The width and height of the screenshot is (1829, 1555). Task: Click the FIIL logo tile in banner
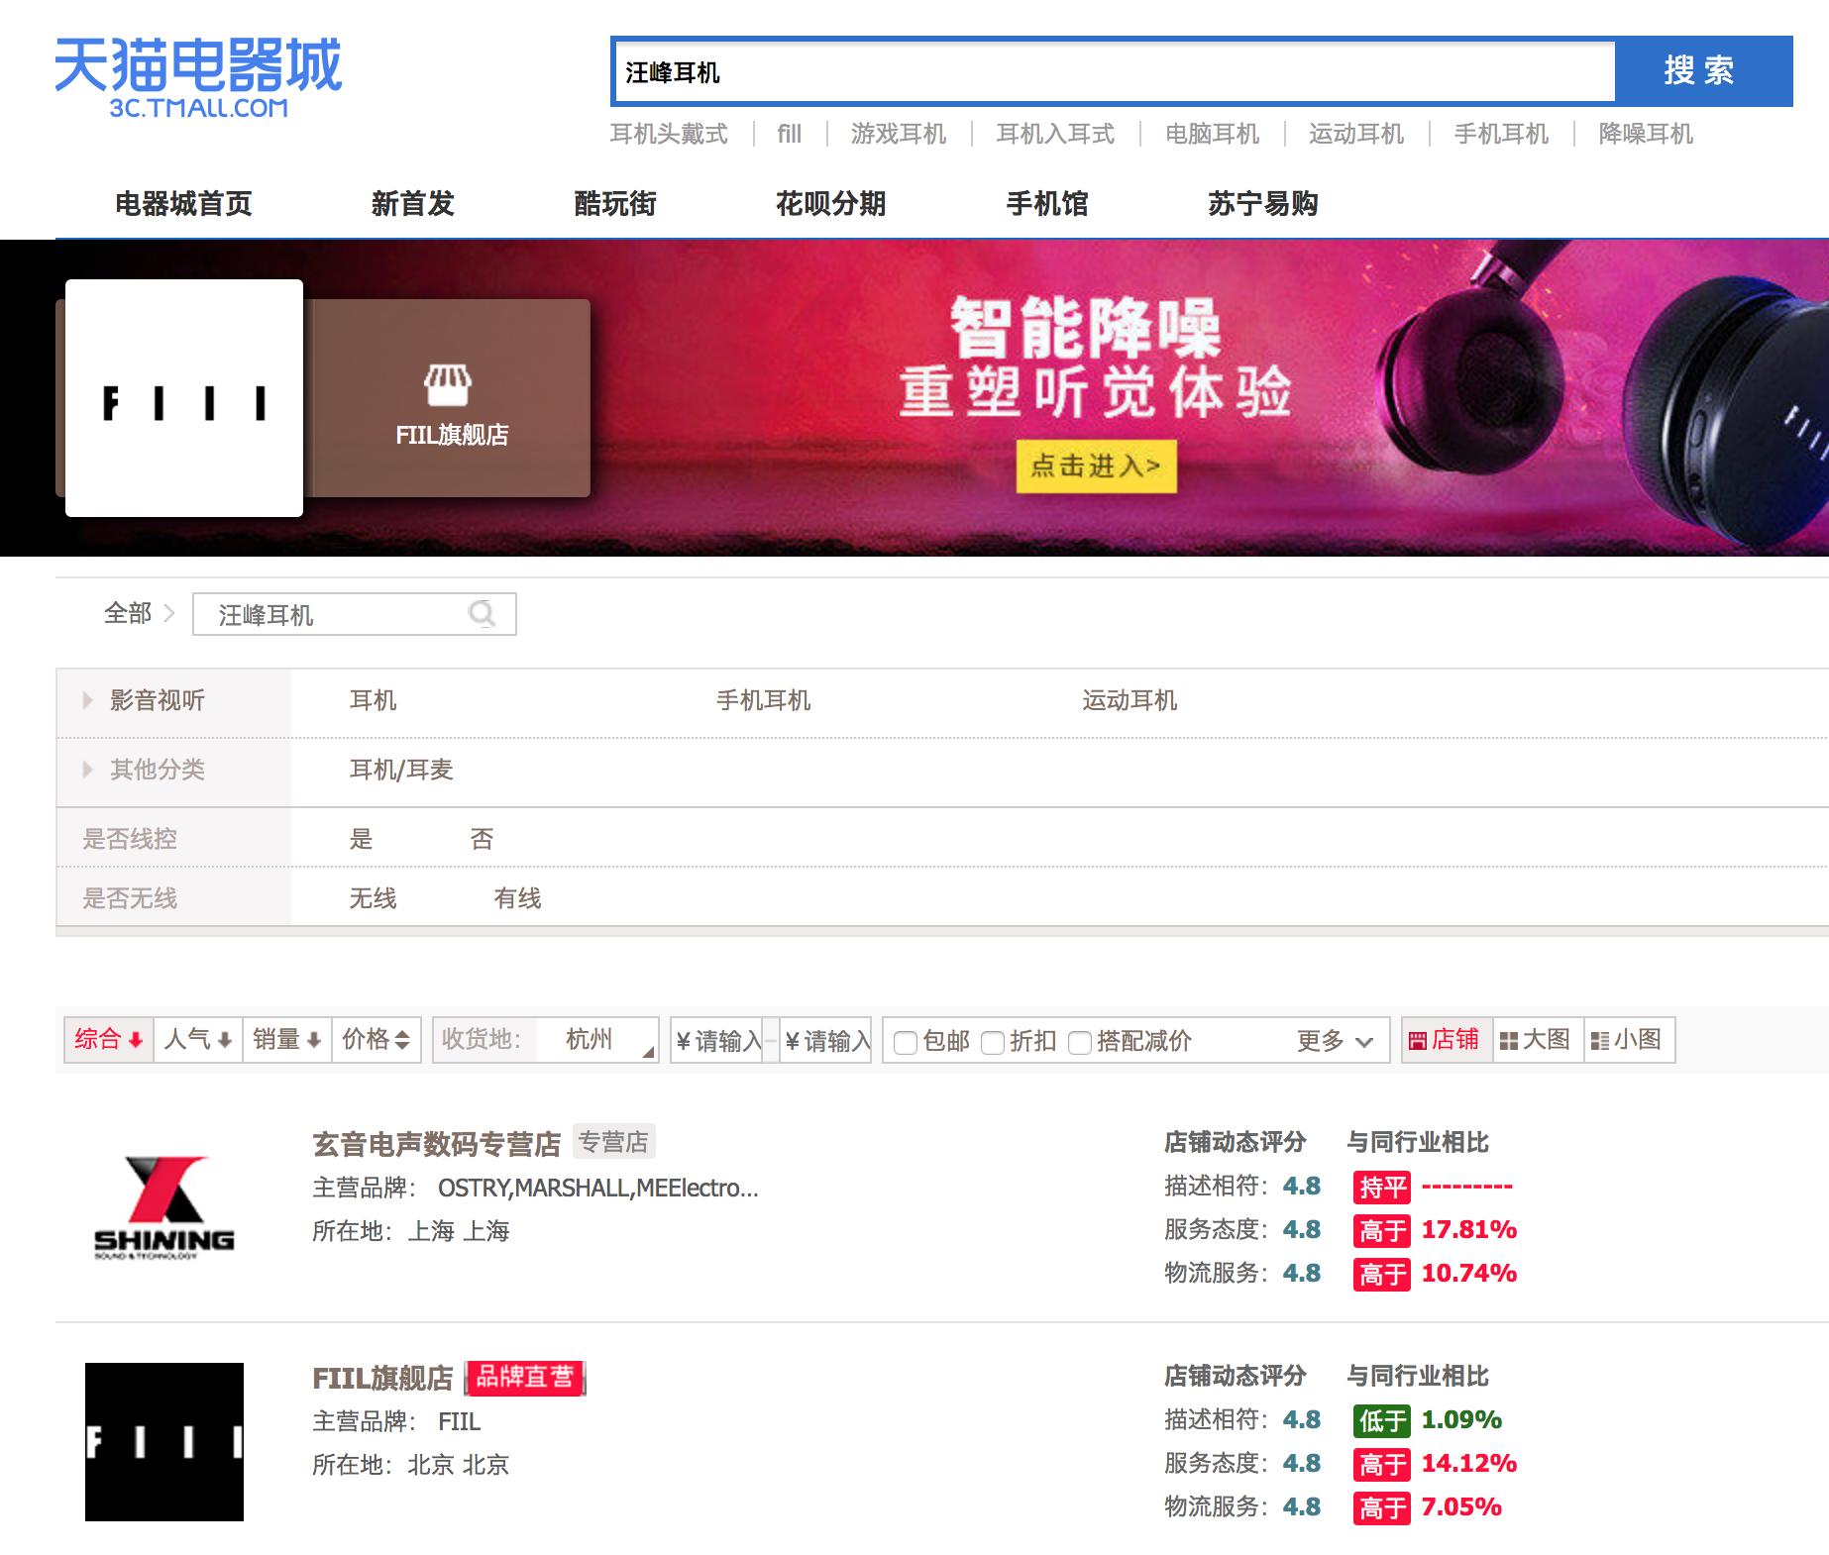[x=184, y=398]
